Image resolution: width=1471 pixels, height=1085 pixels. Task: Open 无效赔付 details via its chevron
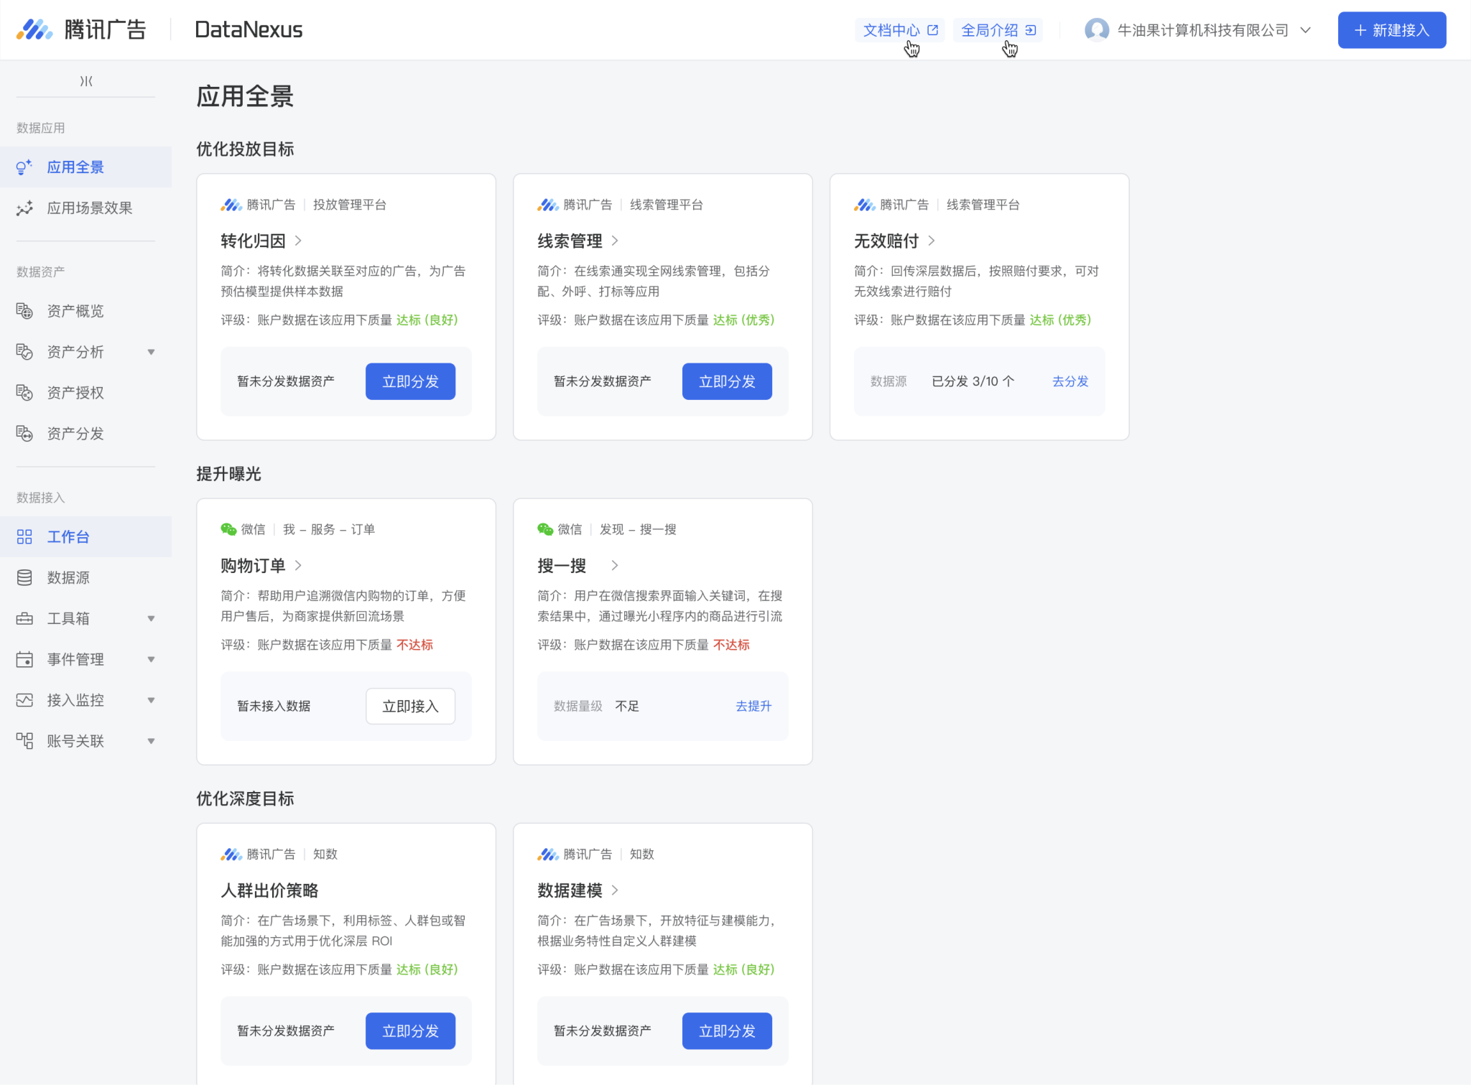[x=932, y=241]
